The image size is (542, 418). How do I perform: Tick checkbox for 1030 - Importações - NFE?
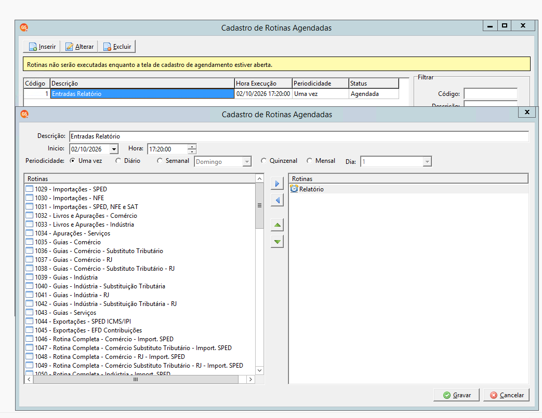point(30,198)
